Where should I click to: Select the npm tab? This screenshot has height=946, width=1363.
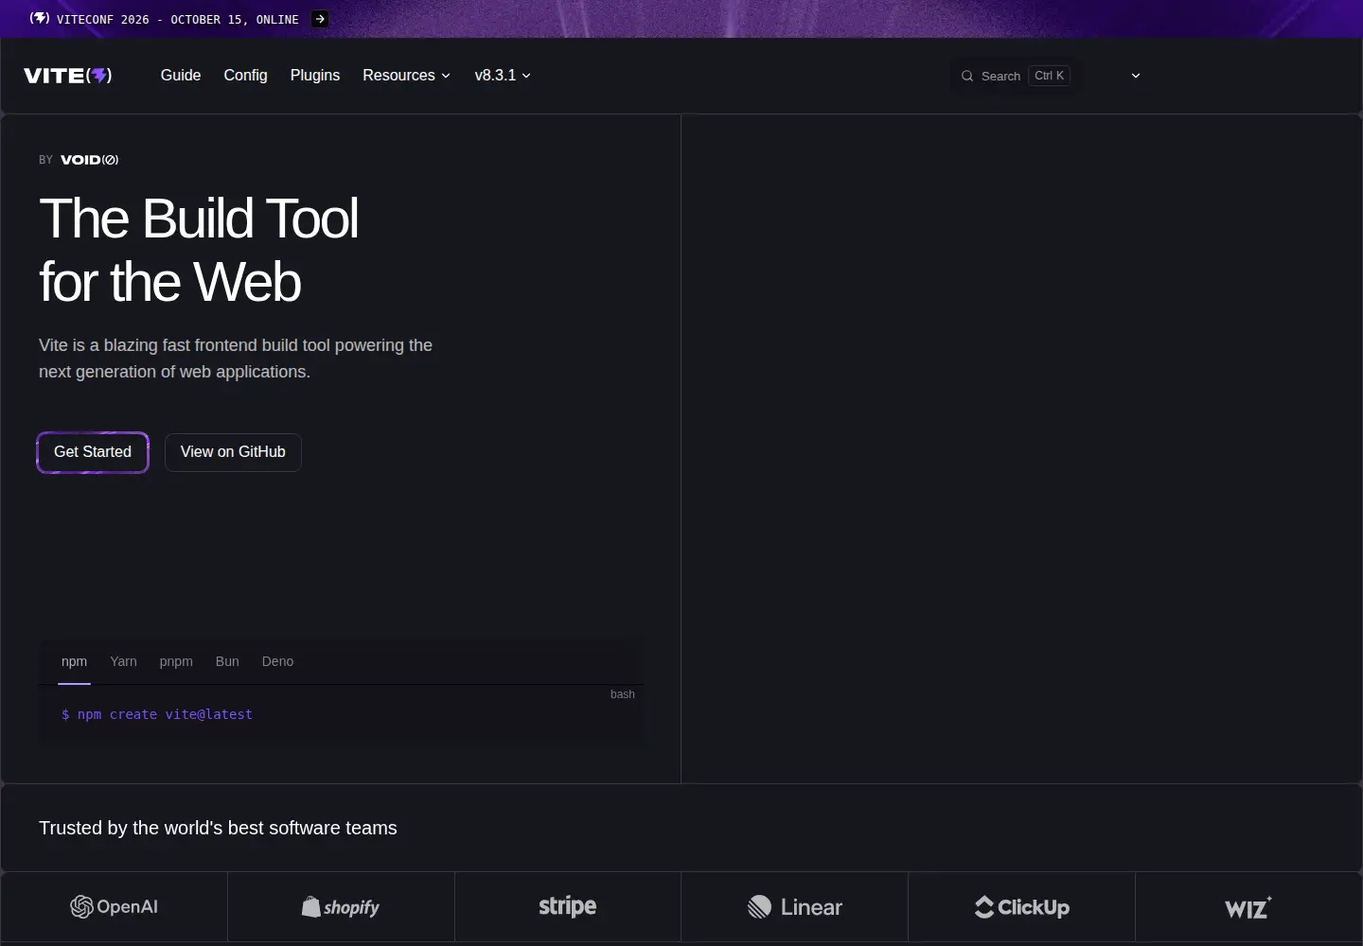click(74, 661)
